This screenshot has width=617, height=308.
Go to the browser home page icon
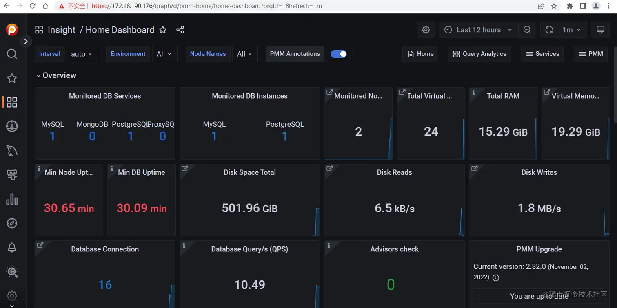pos(45,6)
